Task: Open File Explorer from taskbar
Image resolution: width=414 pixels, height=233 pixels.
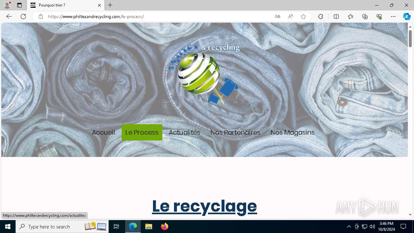Action: [149, 227]
